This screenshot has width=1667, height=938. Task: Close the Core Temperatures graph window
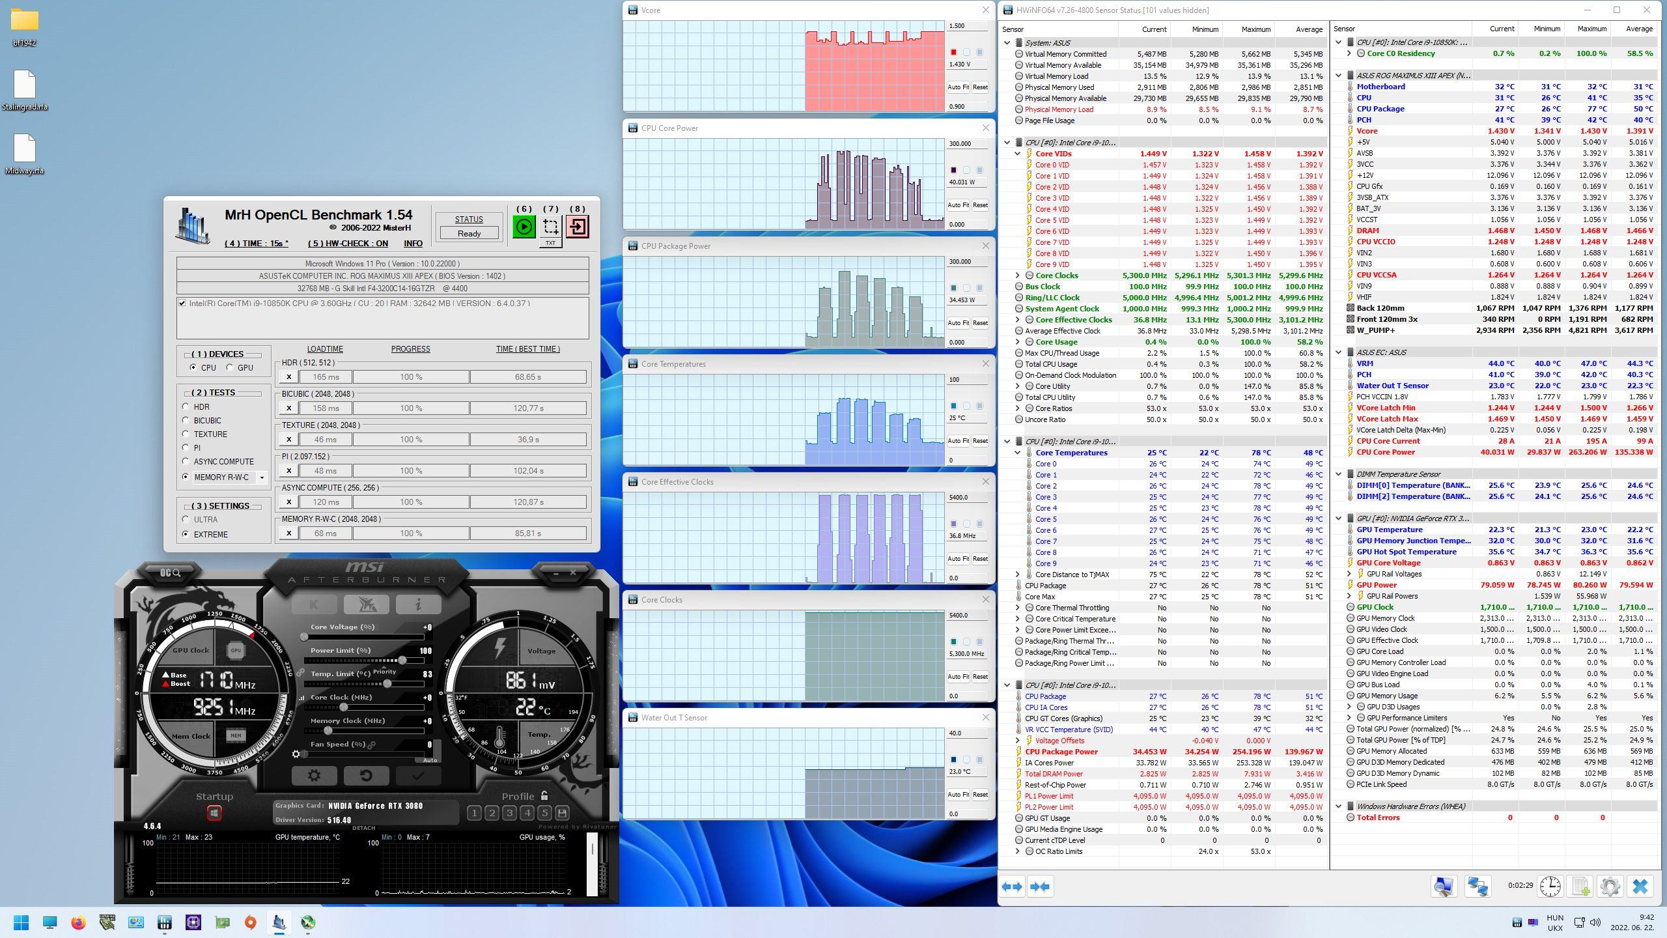click(x=985, y=363)
